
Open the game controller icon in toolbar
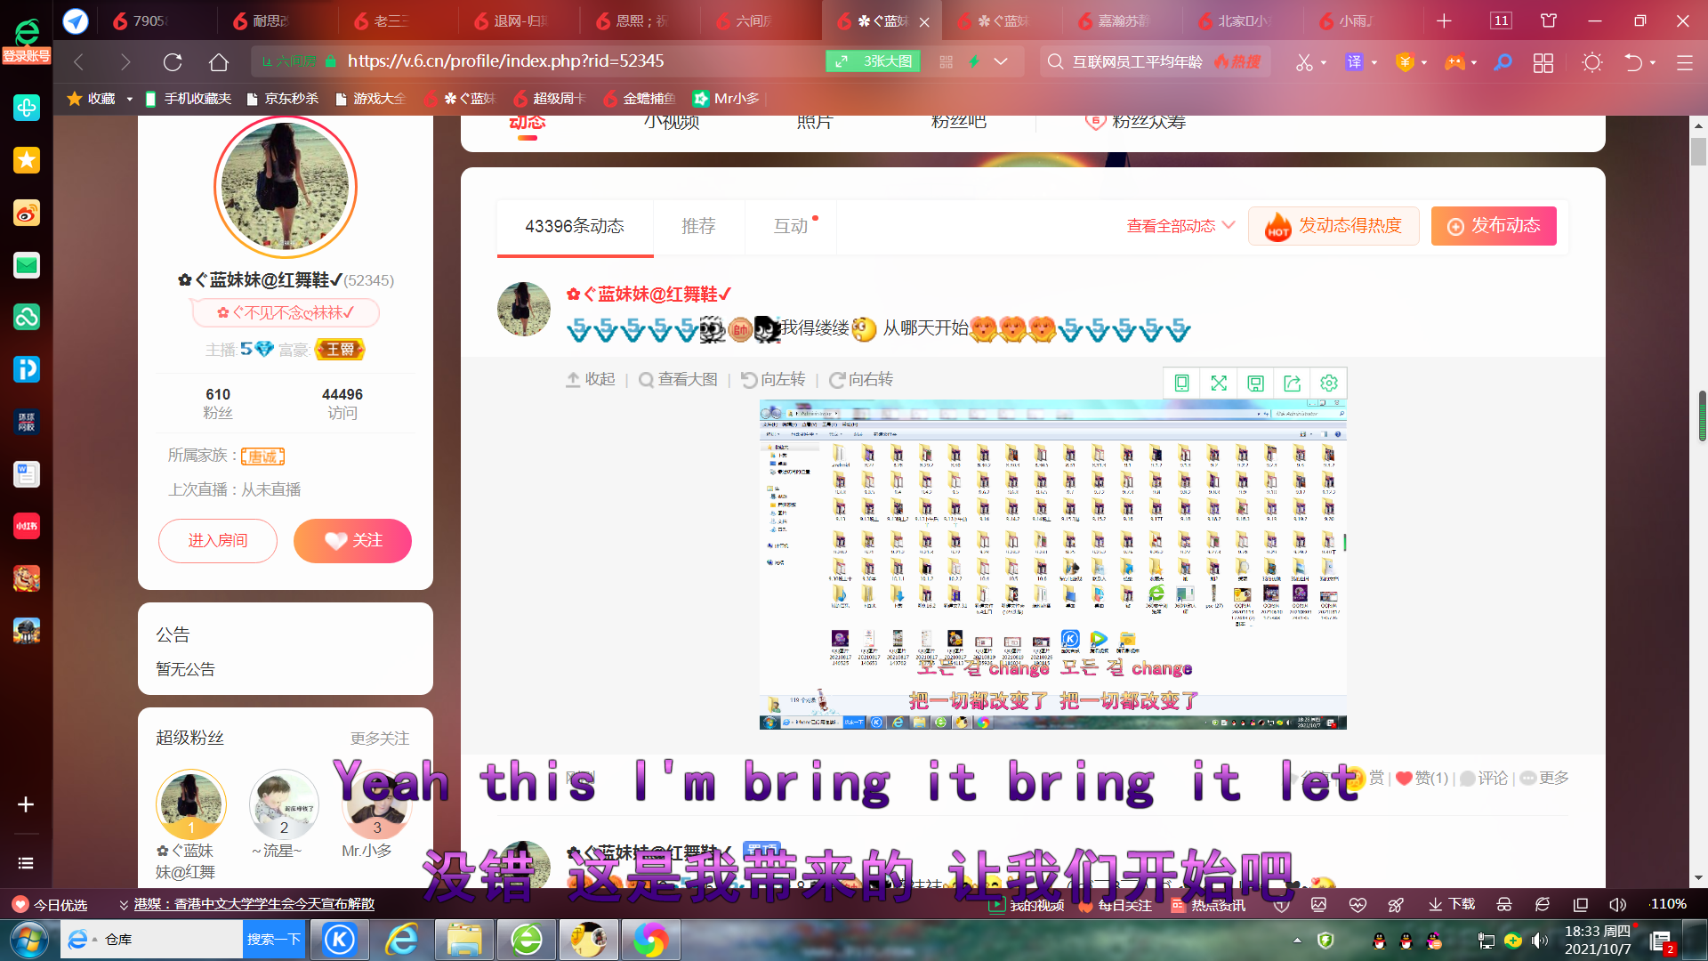(1454, 62)
